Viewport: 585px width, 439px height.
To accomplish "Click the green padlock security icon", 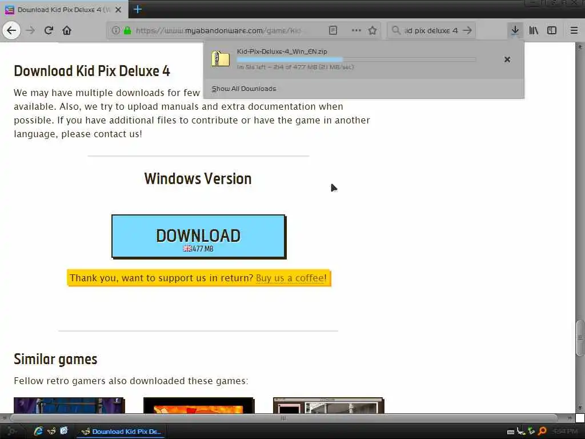I will coord(127,30).
